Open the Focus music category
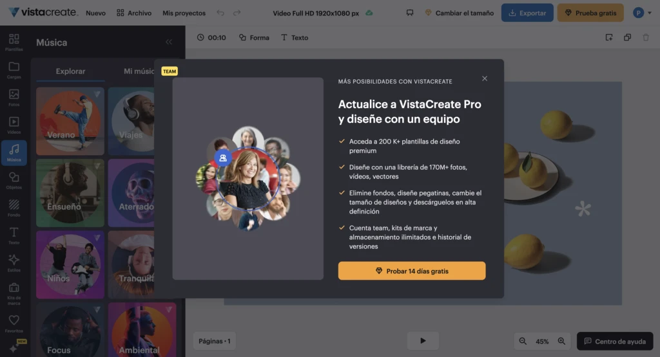The image size is (660, 357). coord(70,330)
